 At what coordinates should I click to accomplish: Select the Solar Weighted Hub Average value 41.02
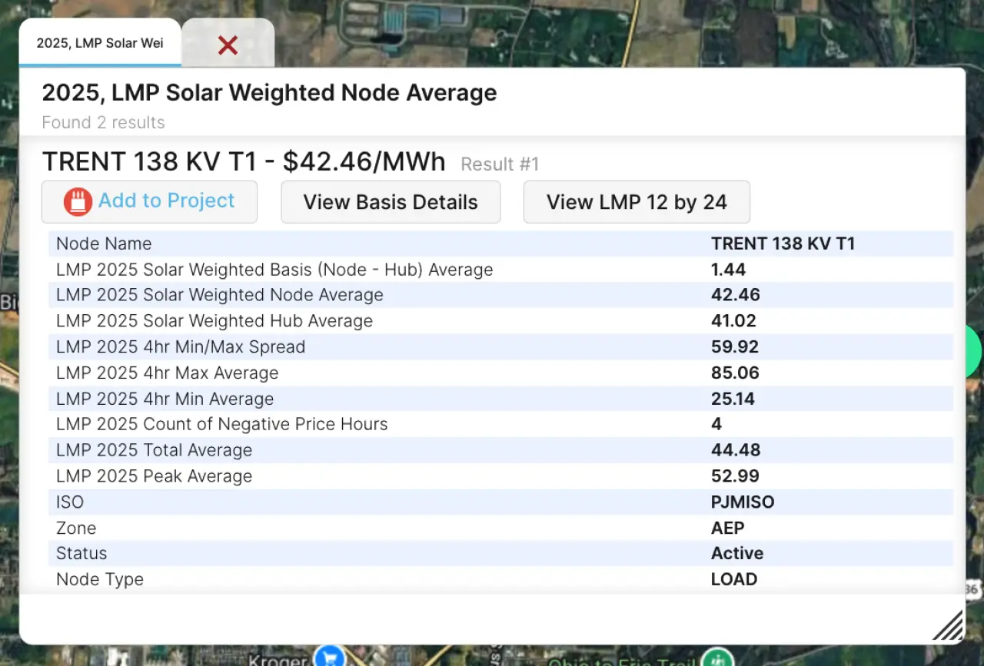pyautogui.click(x=733, y=321)
